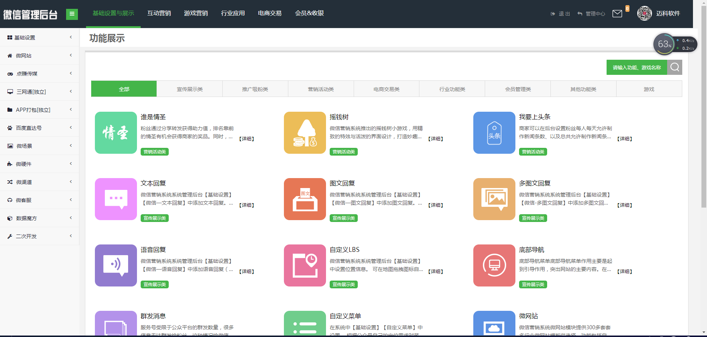Expand 微硬件 sidebar chevron

point(71,164)
